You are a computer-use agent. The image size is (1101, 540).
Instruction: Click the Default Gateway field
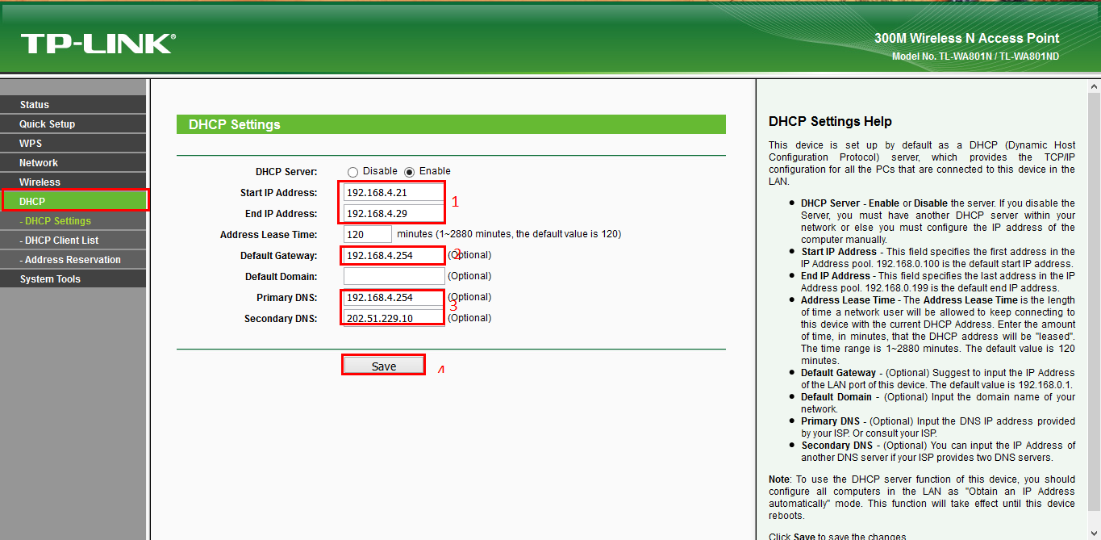pyautogui.click(x=394, y=255)
